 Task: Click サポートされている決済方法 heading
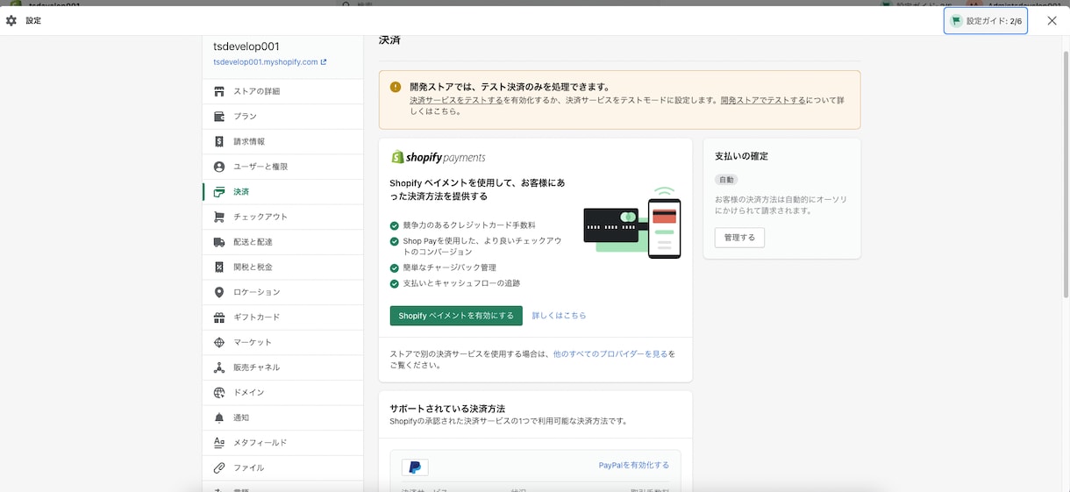[x=447, y=409]
